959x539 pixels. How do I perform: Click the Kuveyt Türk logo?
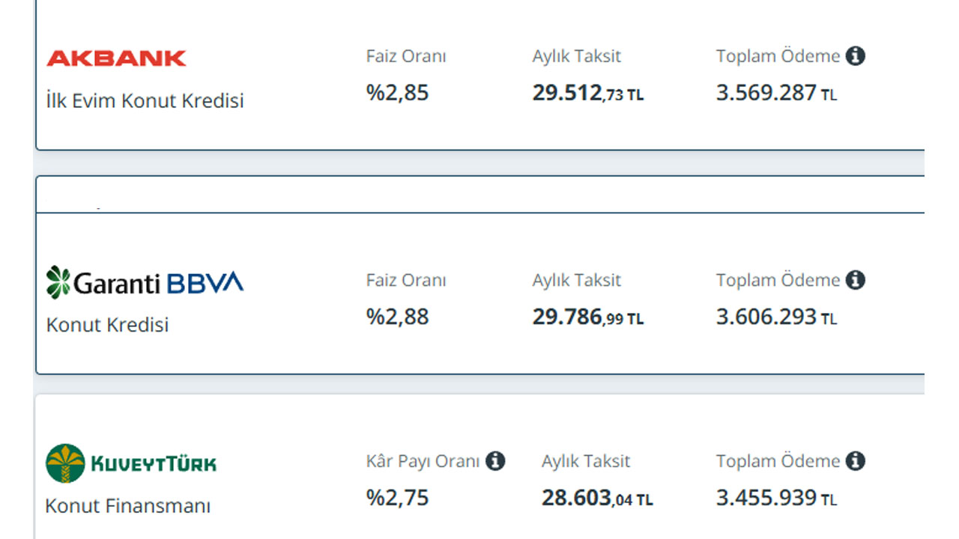click(x=131, y=463)
